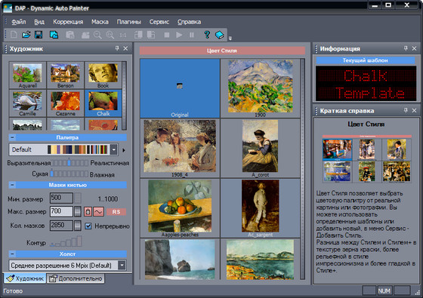Save using the floppy disk icon
Viewport: 423px width, 298px height.
pos(39,35)
